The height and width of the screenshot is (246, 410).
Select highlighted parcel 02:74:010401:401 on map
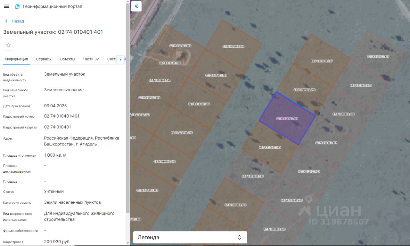point(287,119)
